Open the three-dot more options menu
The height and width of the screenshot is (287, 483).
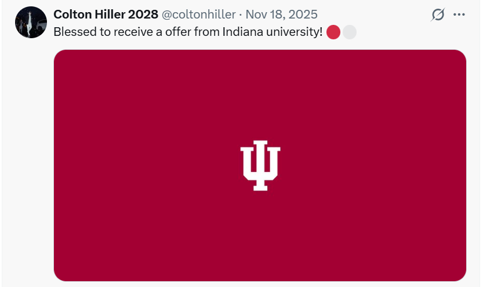click(x=459, y=15)
